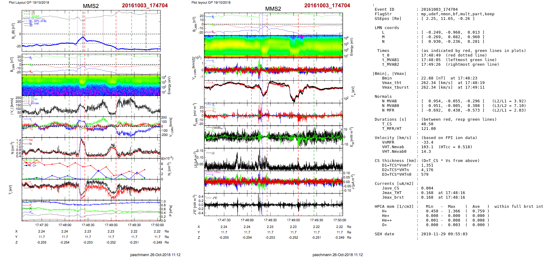Select the T_CS duration value '40.50'
Viewport: 551px width, 257px height.
pyautogui.click(x=427, y=124)
